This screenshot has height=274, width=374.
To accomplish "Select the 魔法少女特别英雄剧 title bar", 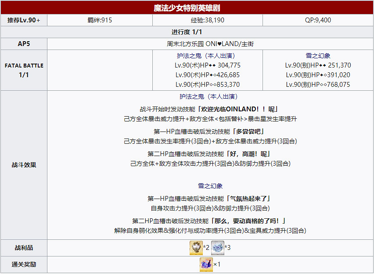I will 187,6.
